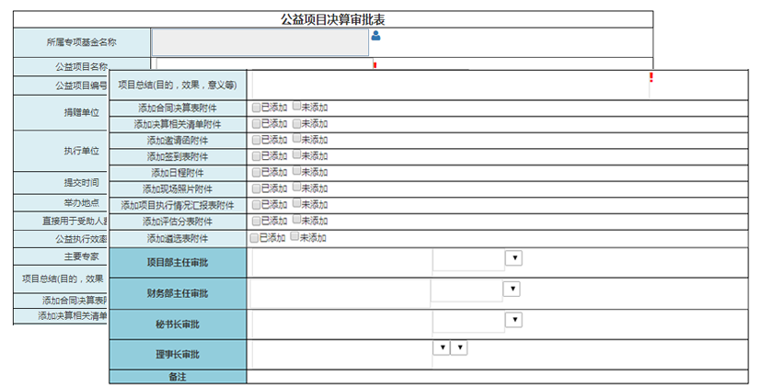761x387 pixels.
Task: Tick 已添加 for 添加遴选表附件
Action: [255, 237]
